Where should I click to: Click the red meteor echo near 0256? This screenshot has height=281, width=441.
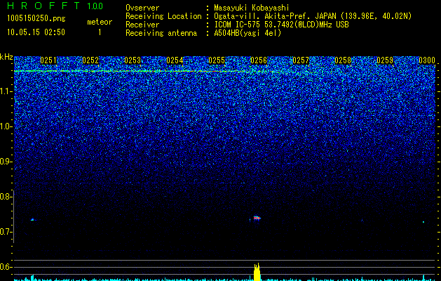coord(257,218)
